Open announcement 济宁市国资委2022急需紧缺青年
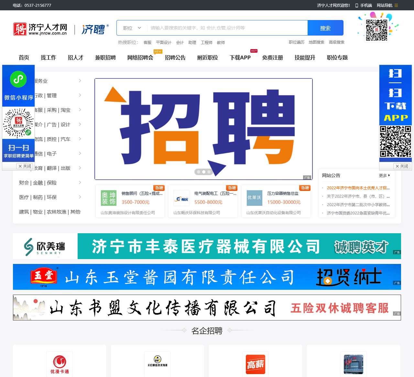This screenshot has width=414, height=377. pos(358,213)
